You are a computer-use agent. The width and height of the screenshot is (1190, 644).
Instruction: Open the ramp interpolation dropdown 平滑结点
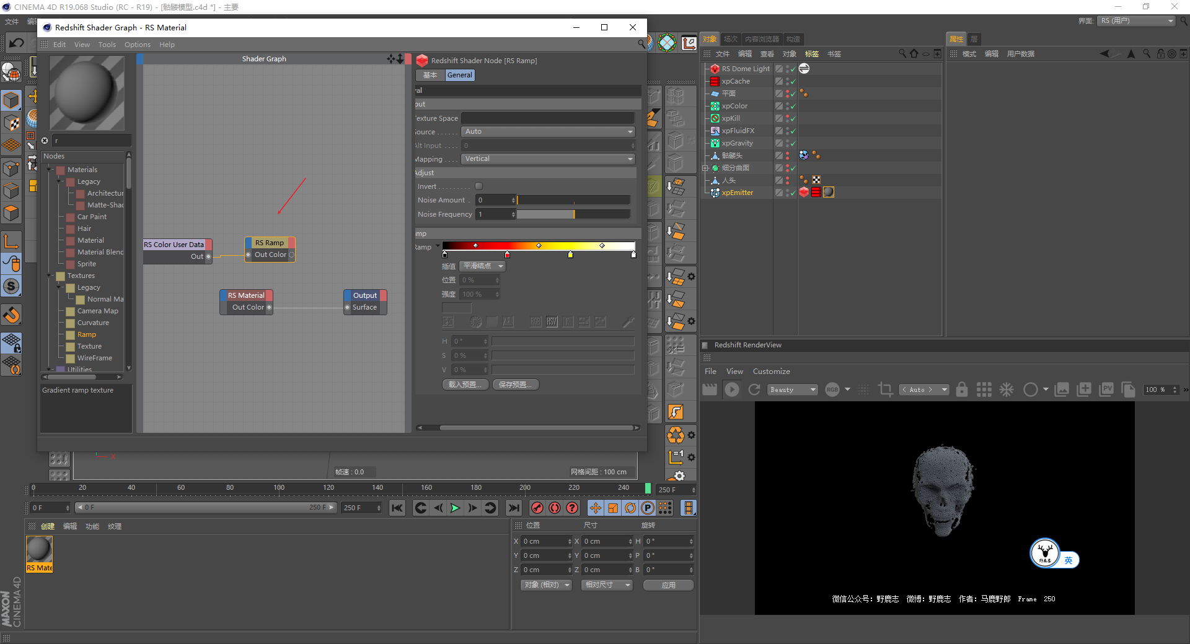[483, 266]
